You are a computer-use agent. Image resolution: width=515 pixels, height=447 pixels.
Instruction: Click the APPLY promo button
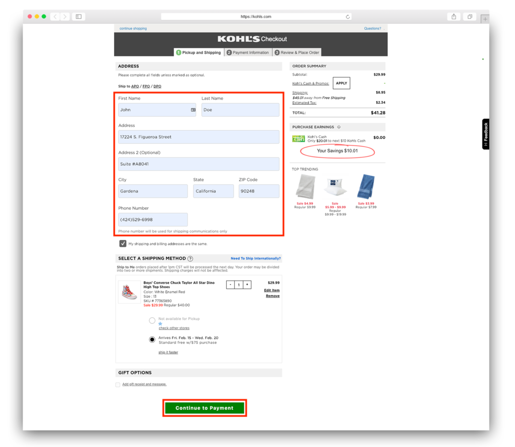pos(341,83)
